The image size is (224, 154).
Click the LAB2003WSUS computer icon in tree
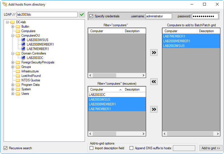[23, 40]
